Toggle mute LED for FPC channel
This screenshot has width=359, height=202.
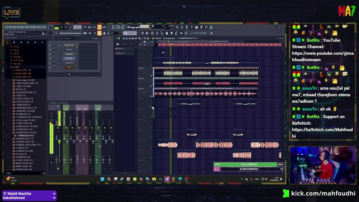pos(50,67)
